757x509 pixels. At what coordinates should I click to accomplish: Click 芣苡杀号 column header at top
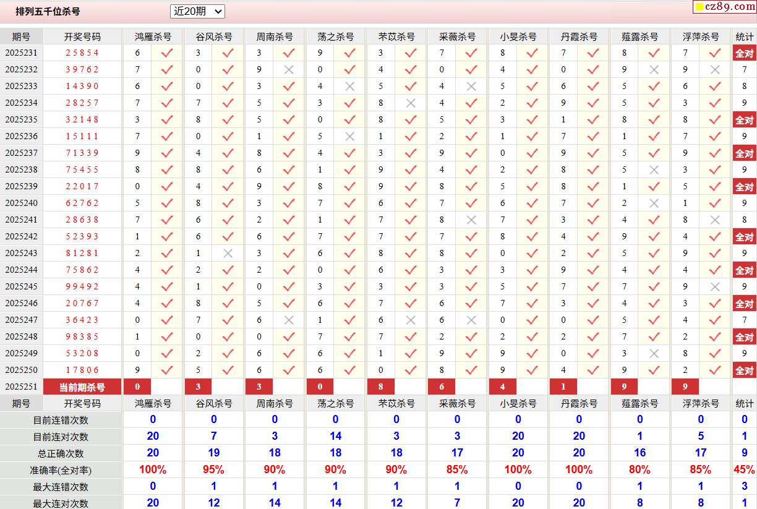[396, 36]
